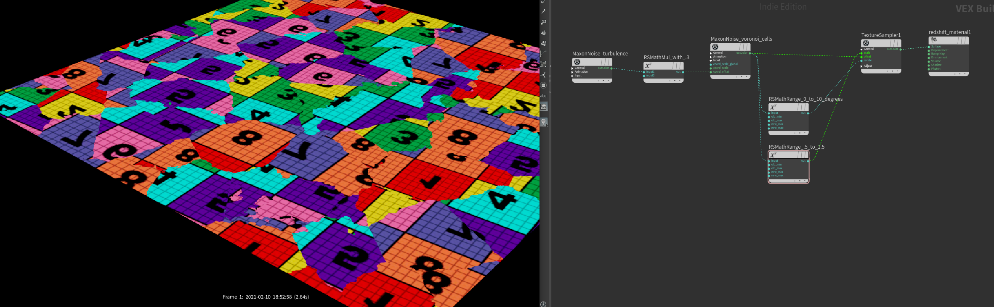Click new_max port on RSMathRange_.5_to_1.5 node

click(x=769, y=176)
